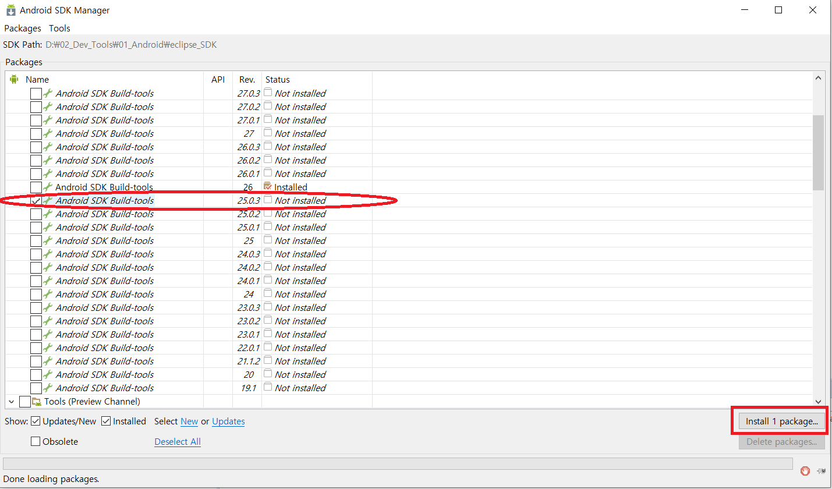The image size is (832, 489).
Task: Select the Build-tools 25.0.1 row name
Action: pos(104,227)
